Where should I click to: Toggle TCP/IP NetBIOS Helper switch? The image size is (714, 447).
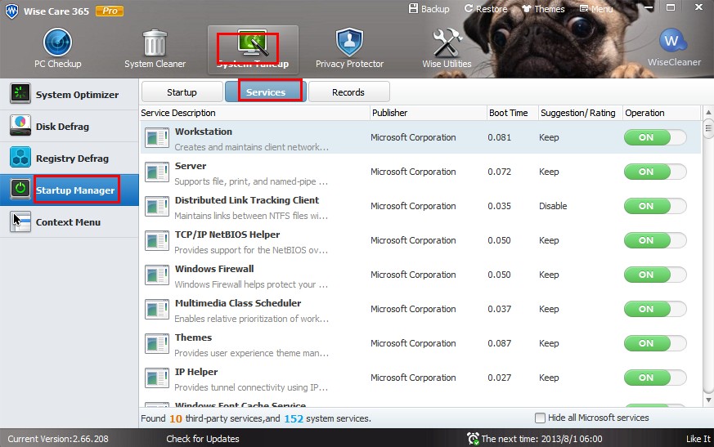[x=655, y=240]
